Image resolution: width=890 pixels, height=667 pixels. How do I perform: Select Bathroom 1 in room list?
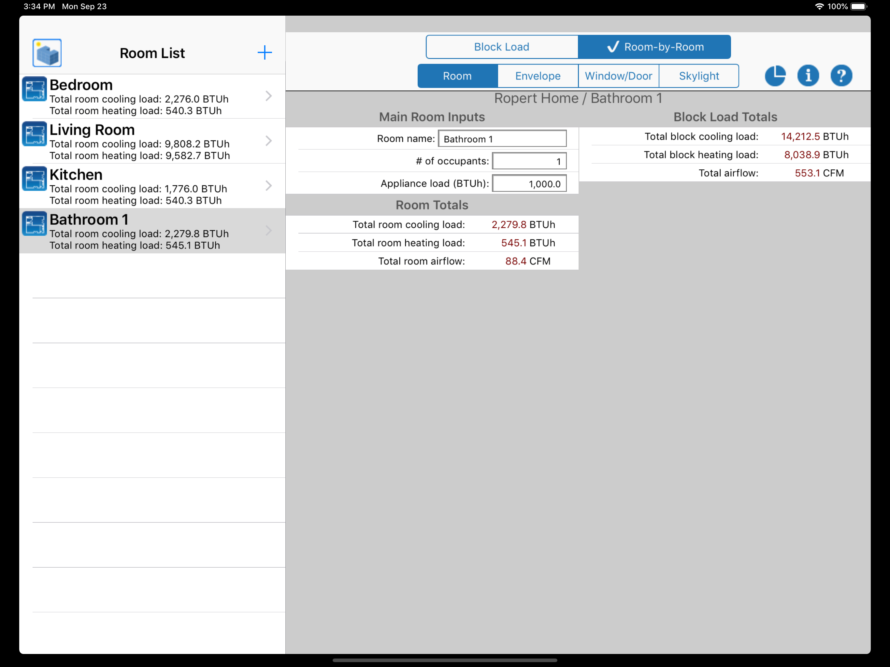coord(152,231)
